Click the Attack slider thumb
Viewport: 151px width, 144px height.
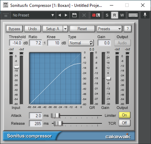click(55, 115)
